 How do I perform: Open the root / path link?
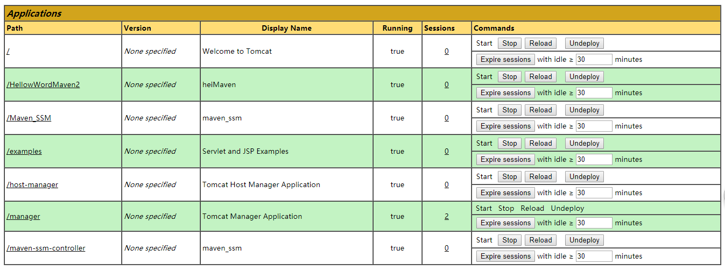point(8,51)
